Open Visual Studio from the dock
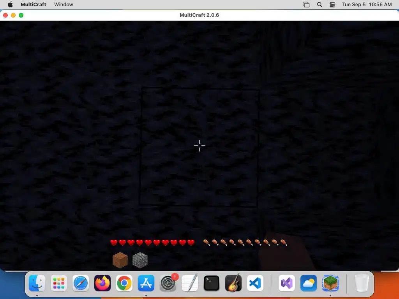 click(x=287, y=283)
